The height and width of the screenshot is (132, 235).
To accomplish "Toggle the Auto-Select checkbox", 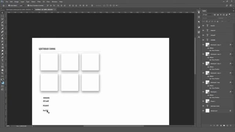I will point(9,5).
